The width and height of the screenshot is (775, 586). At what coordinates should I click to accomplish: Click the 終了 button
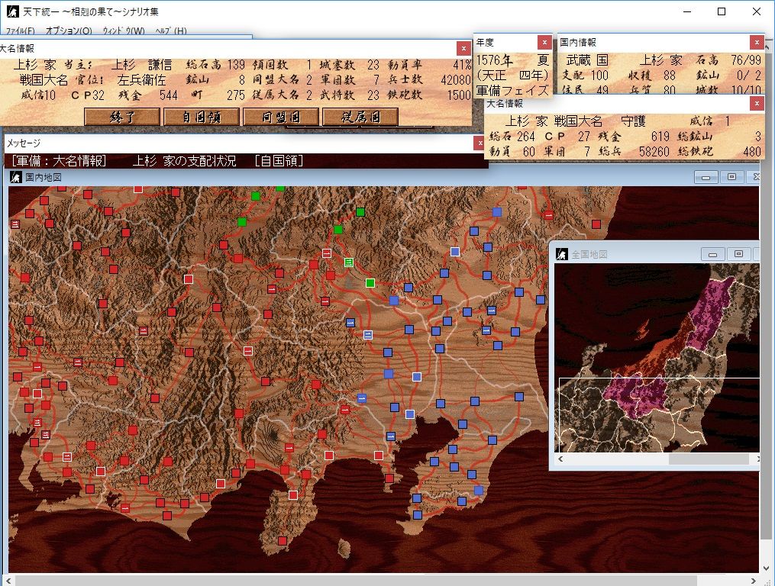pyautogui.click(x=122, y=117)
